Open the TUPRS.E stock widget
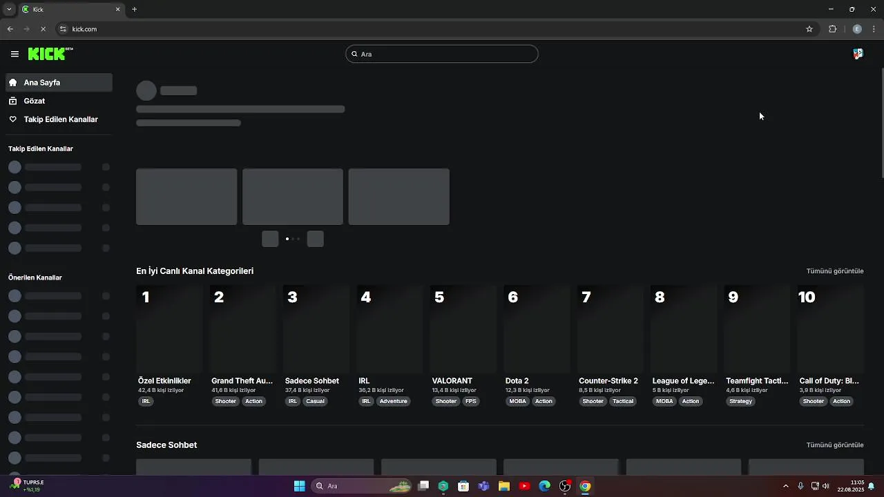 pos(28,486)
